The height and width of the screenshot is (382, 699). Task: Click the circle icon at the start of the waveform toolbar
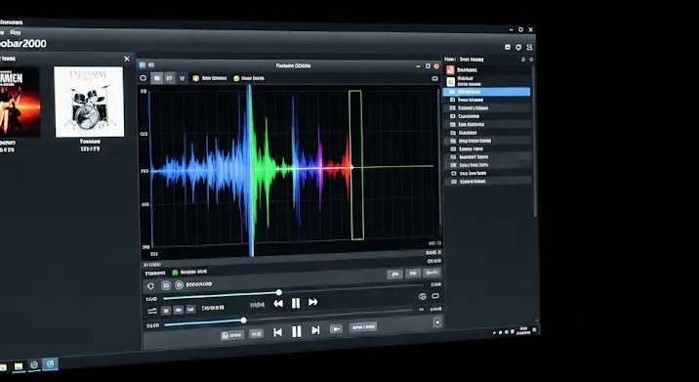[x=144, y=78]
